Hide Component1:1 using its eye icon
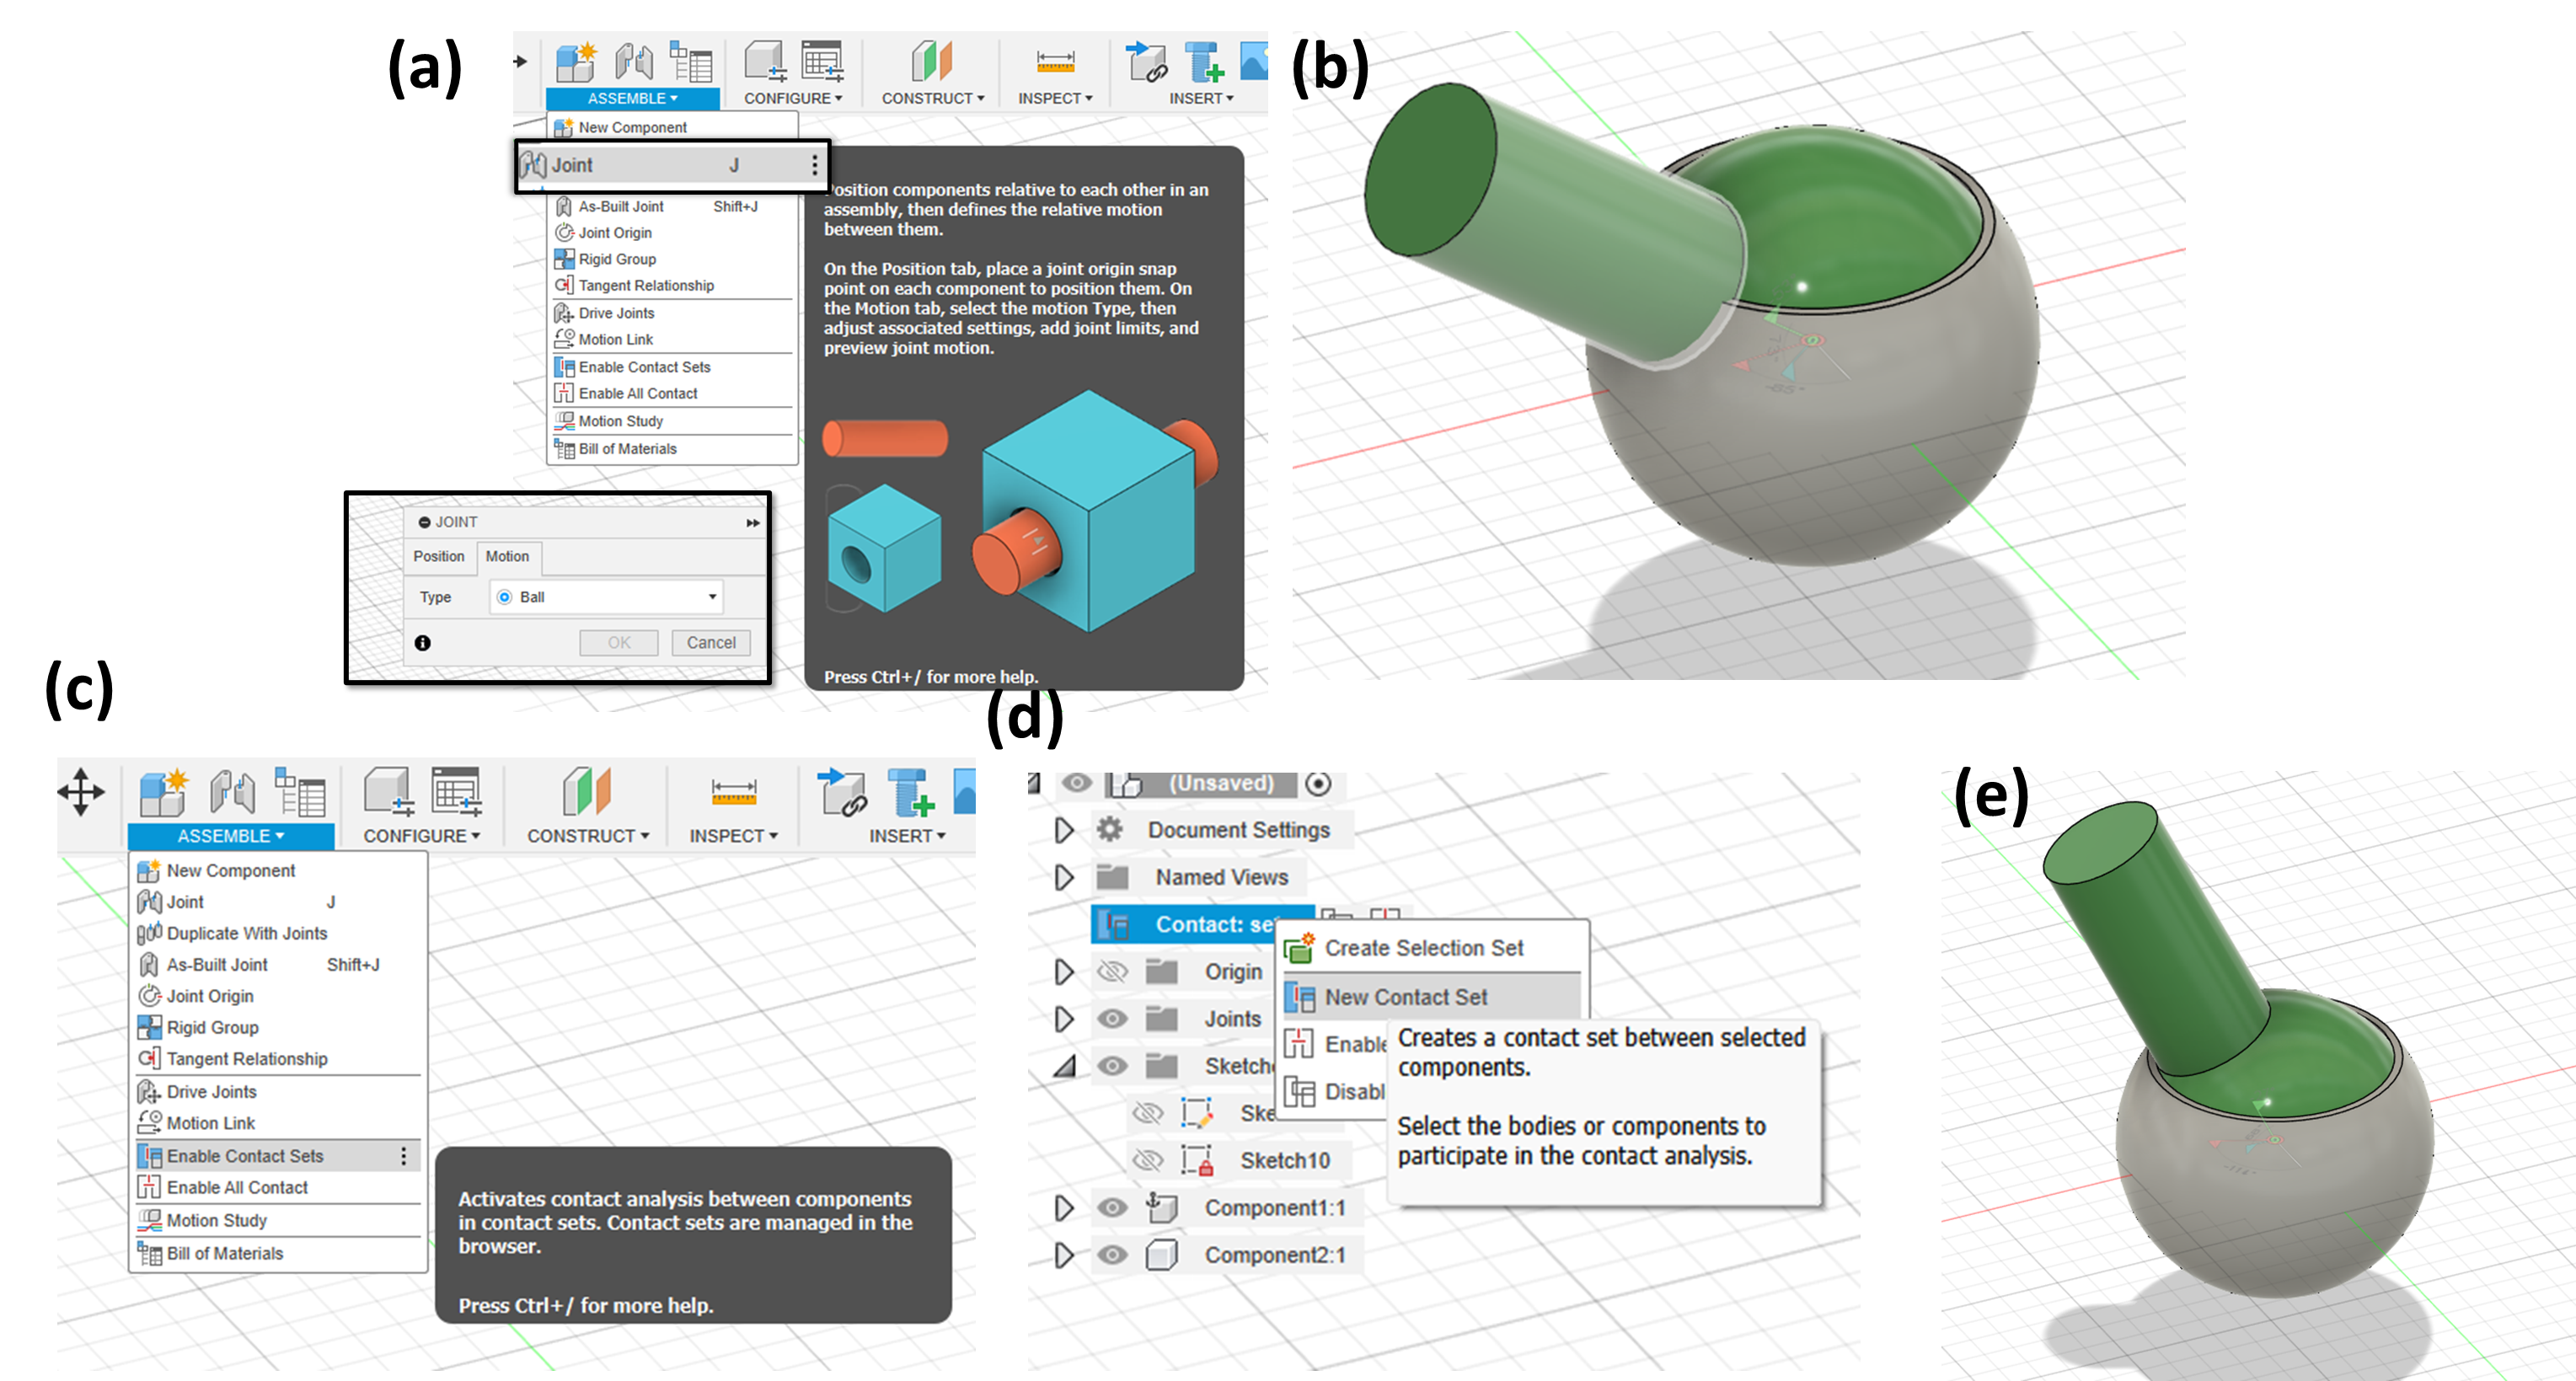 pyautogui.click(x=1113, y=1207)
